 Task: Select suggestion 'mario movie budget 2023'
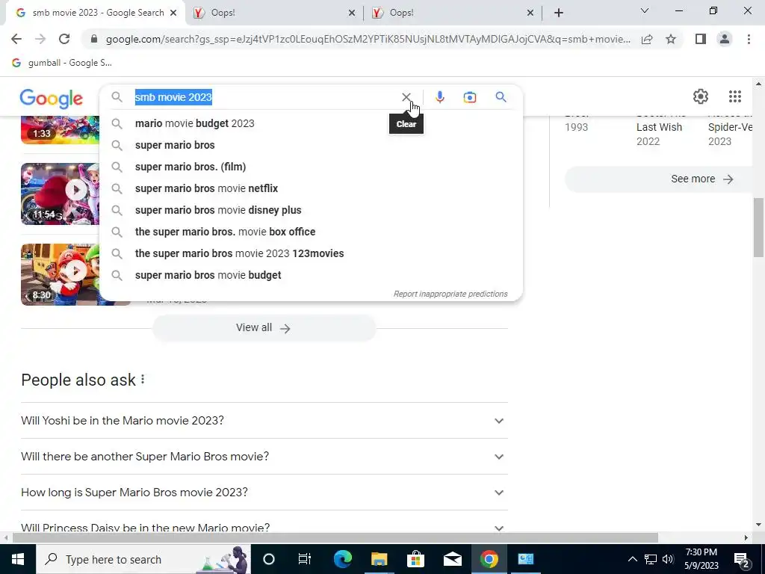pos(311,123)
